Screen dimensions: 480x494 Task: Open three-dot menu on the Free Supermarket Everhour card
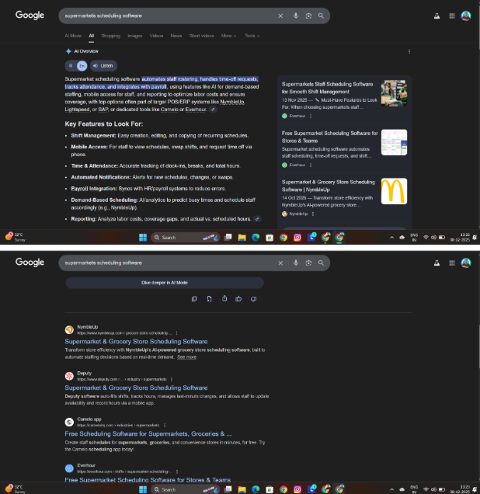click(311, 165)
